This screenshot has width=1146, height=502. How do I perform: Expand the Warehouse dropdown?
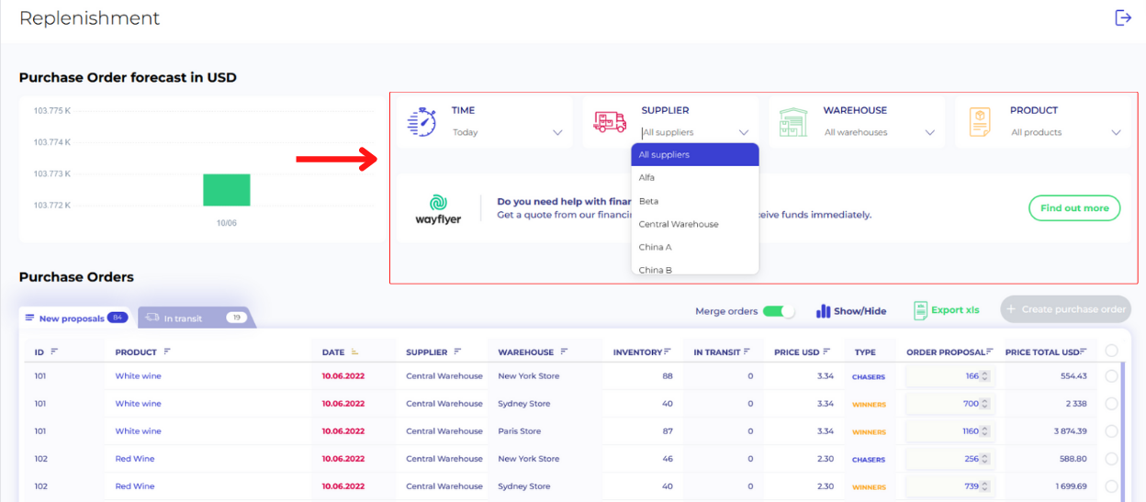click(x=879, y=132)
